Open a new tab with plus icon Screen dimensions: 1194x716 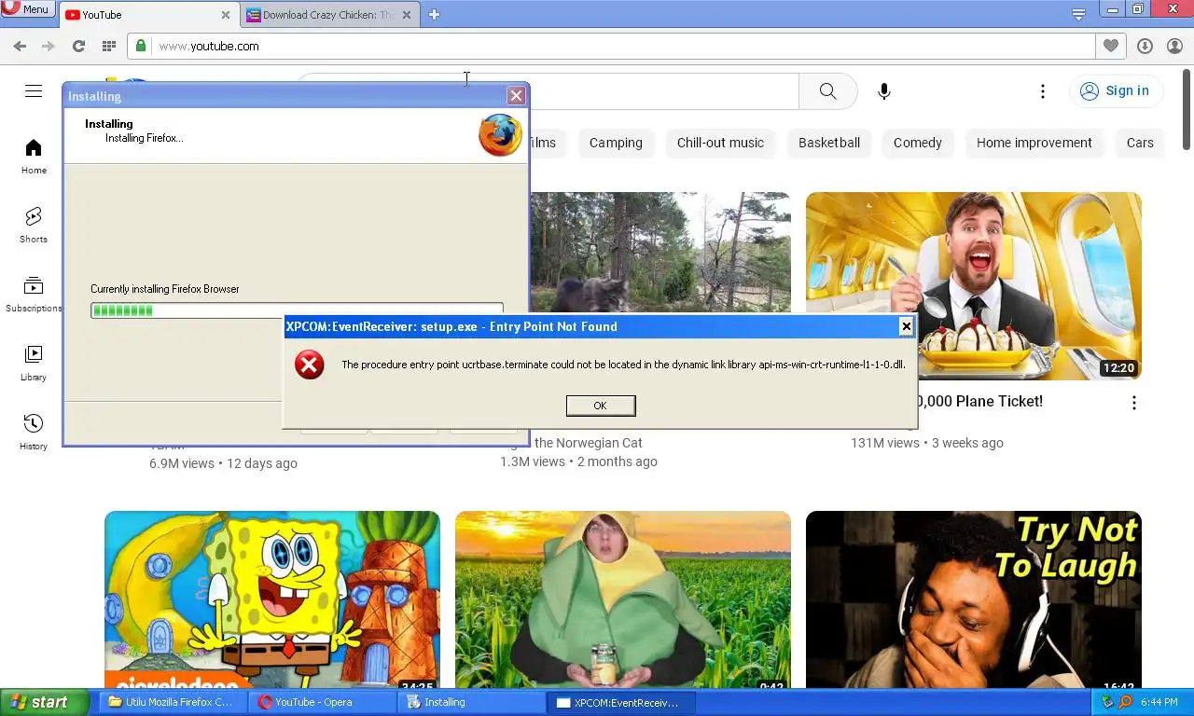click(x=434, y=14)
